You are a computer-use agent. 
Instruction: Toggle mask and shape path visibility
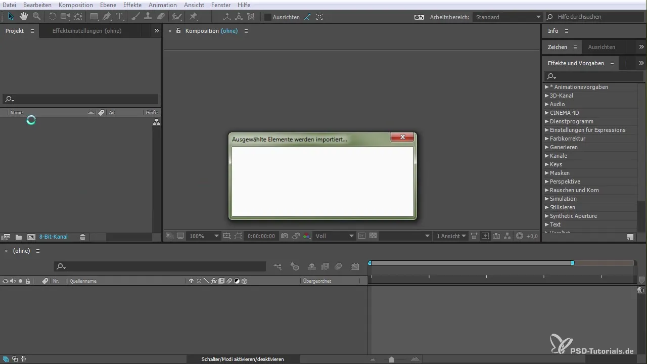tap(238, 236)
